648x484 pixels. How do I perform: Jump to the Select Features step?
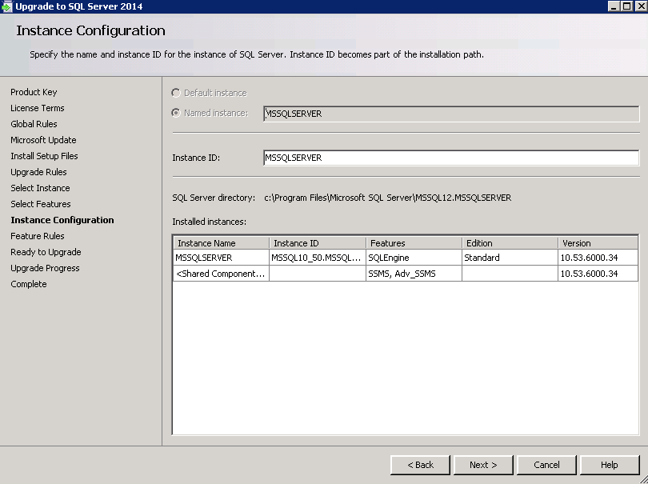pos(41,204)
